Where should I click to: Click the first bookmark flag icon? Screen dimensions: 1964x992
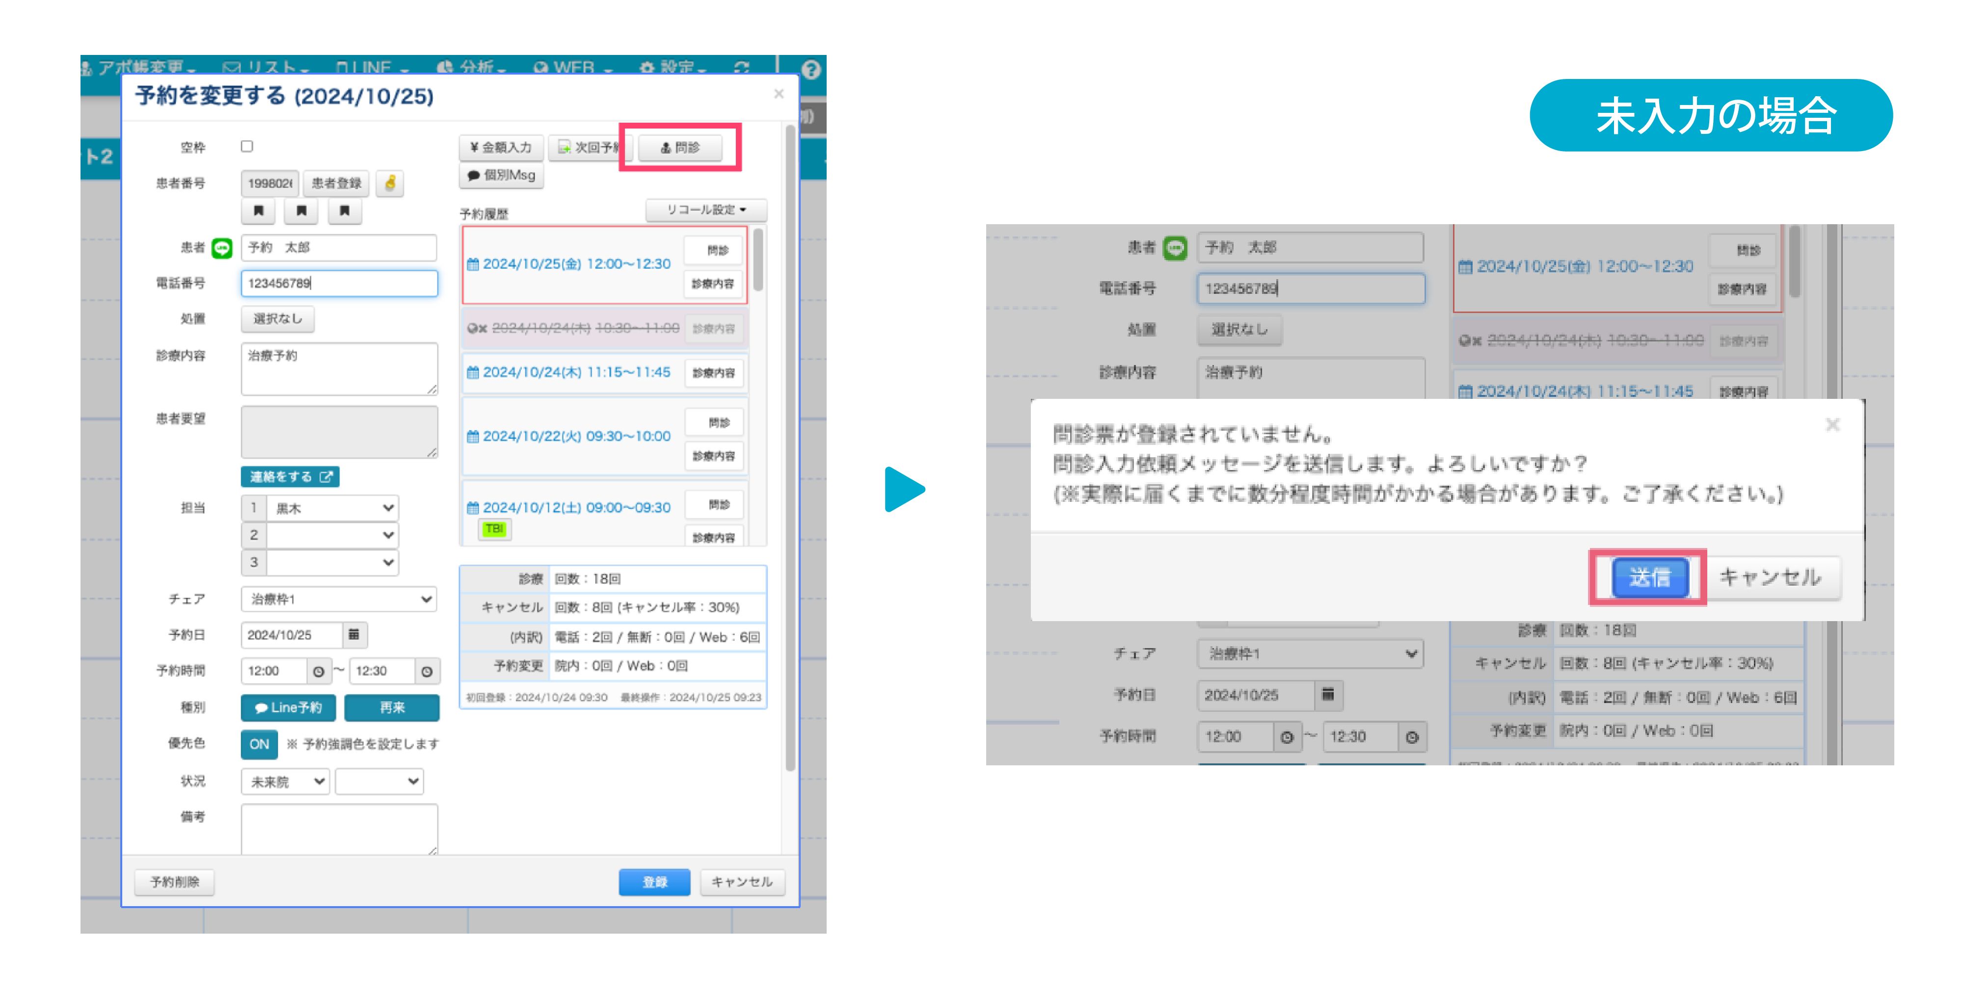tap(259, 211)
